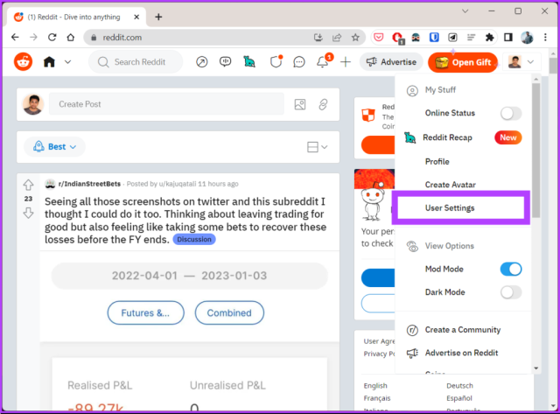
Task: Enable Dark Mode toggle
Action: (511, 292)
